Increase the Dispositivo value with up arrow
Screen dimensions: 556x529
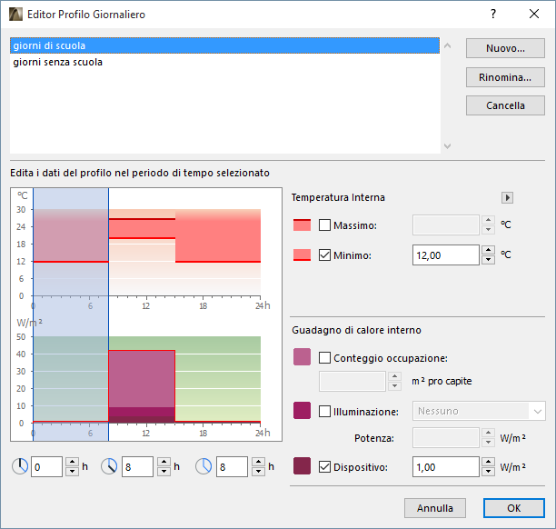point(488,462)
